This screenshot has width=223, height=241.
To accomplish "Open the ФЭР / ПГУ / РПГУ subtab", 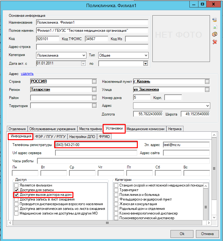I will (x=50, y=137).
